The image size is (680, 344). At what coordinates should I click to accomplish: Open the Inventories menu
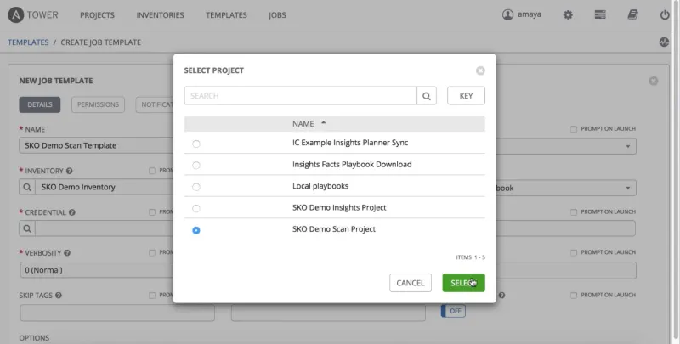pyautogui.click(x=160, y=15)
